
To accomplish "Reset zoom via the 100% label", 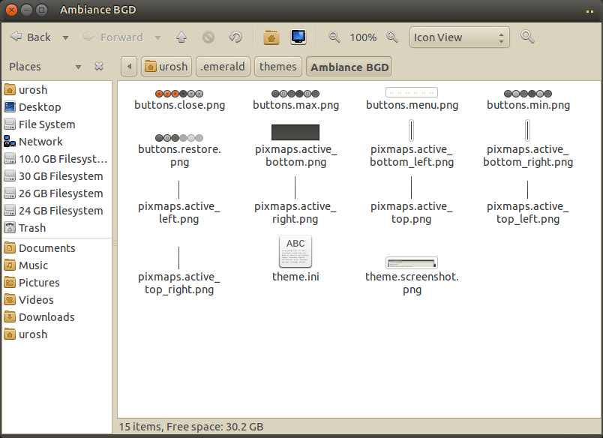I will click(363, 37).
